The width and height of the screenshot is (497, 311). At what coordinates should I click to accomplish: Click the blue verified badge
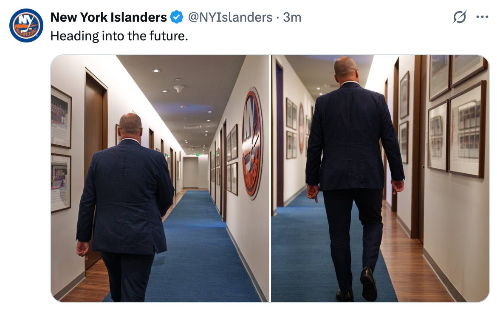(x=177, y=17)
